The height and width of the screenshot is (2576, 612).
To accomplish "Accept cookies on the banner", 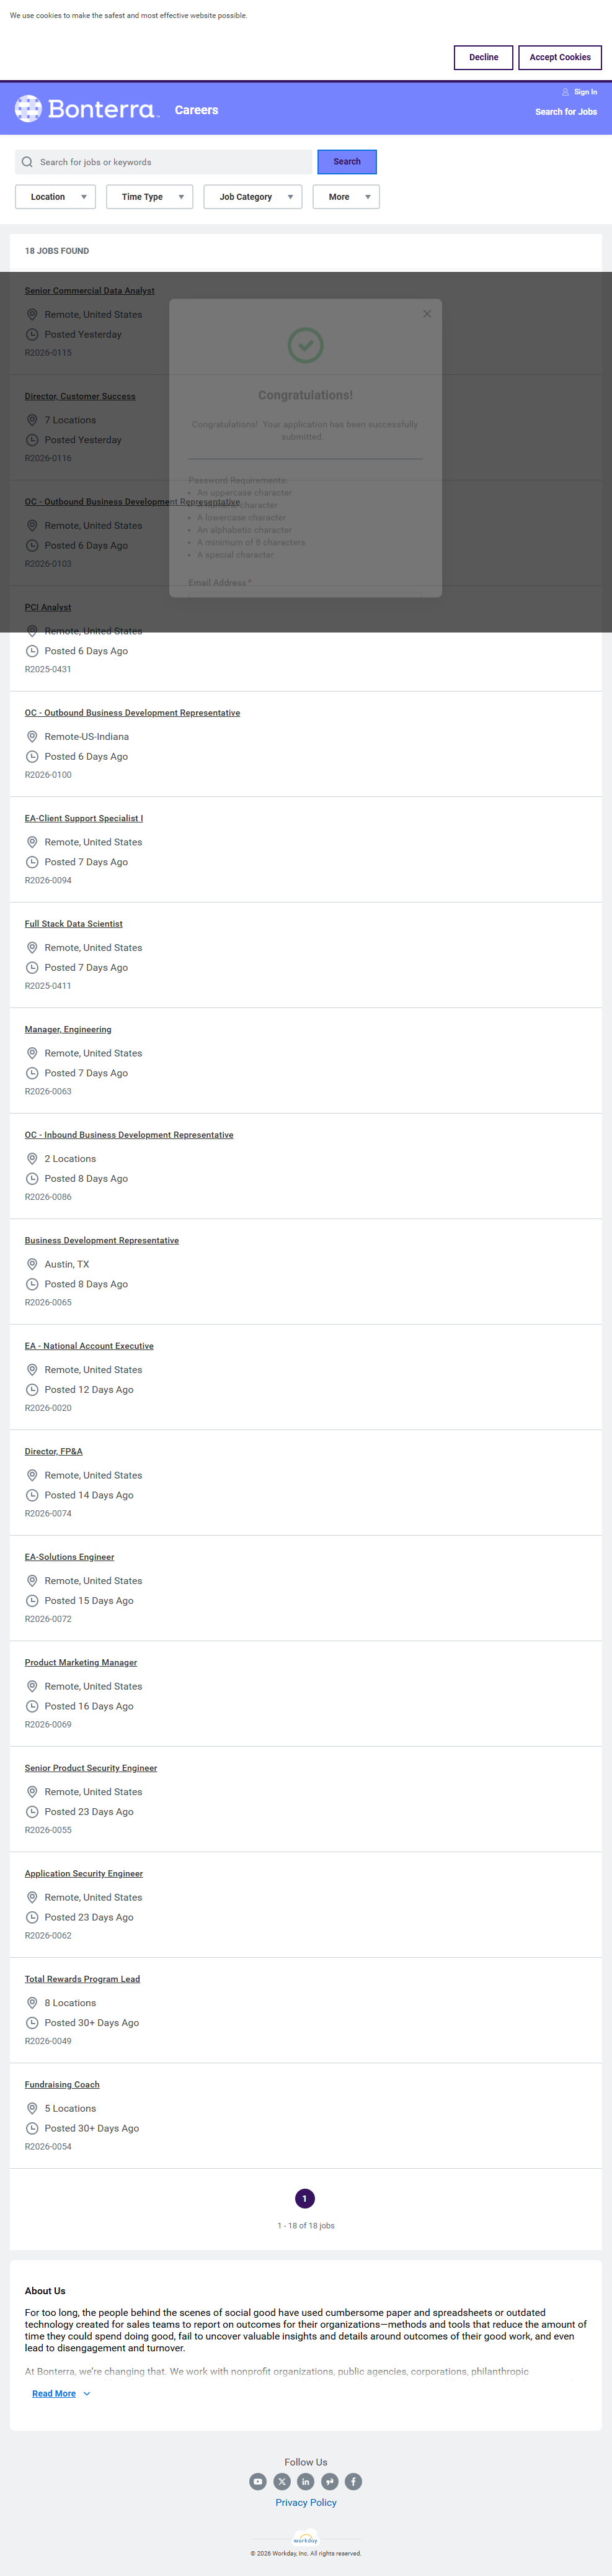I will point(560,57).
